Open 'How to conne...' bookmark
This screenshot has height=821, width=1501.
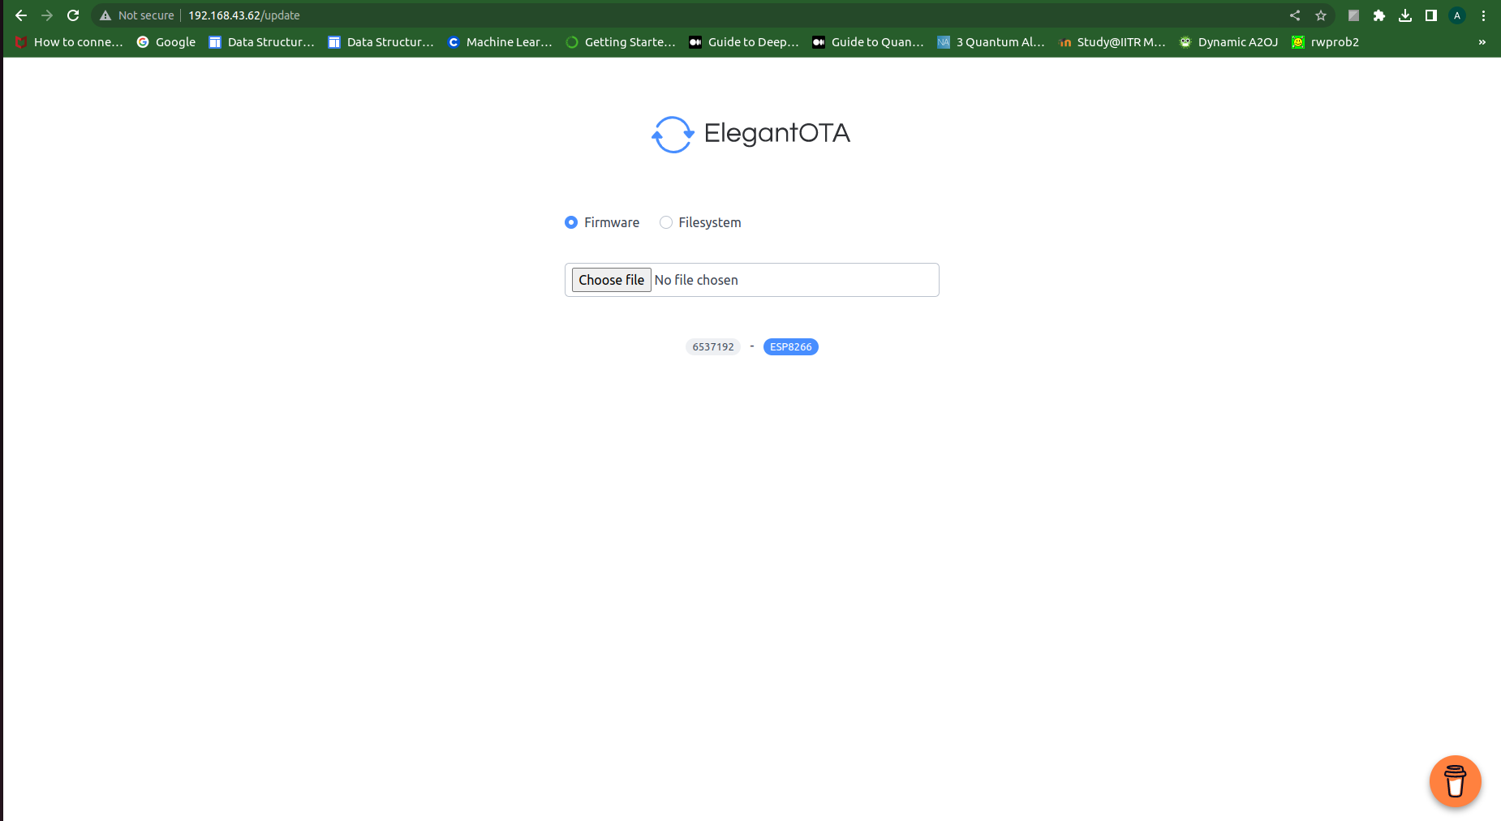click(x=69, y=42)
